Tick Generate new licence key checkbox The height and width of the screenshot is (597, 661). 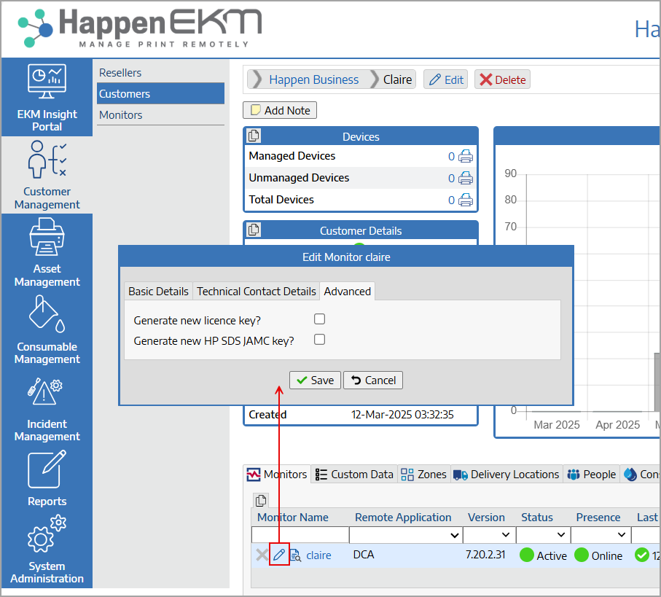coord(319,319)
